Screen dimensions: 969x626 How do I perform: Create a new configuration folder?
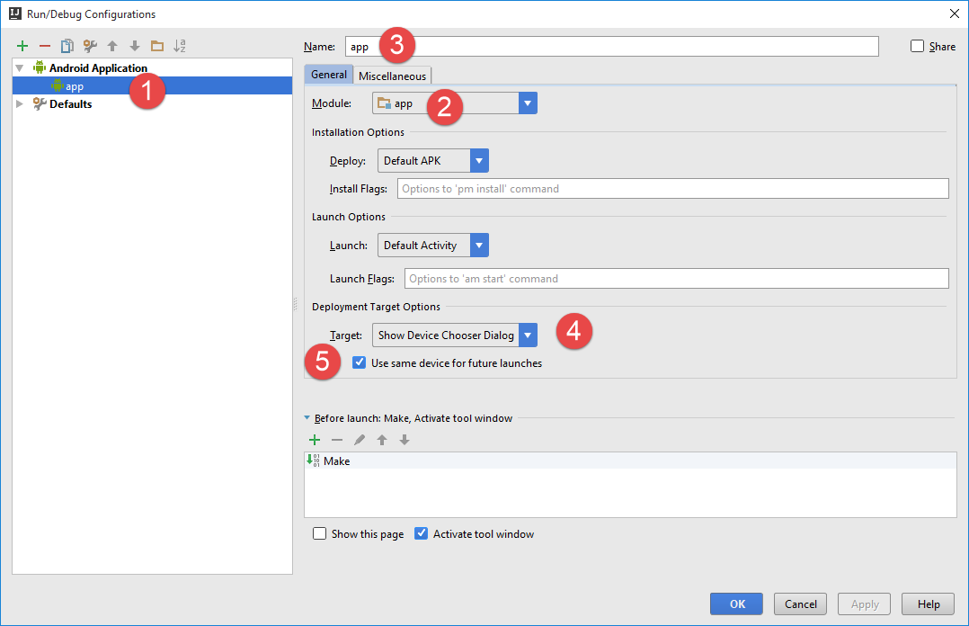157,46
